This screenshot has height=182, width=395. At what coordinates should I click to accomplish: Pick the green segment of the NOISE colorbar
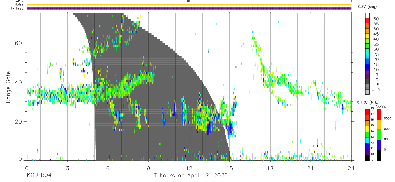tap(379, 135)
